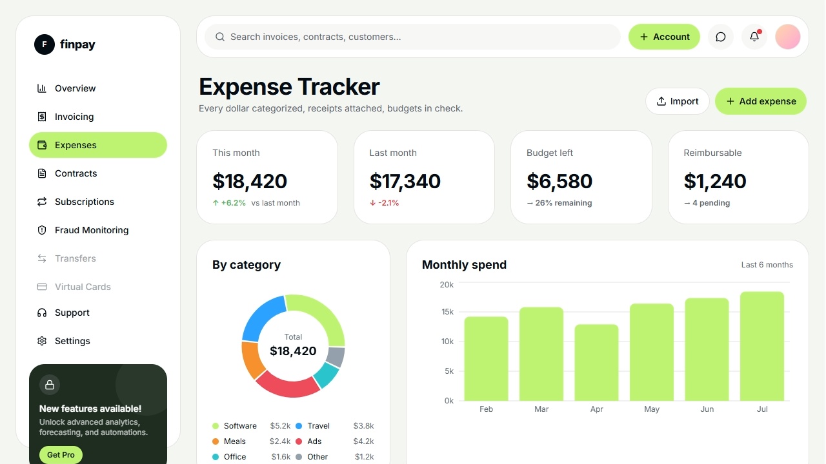Screen dimensions: 826x464
Task: Click the search magnifier icon
Action: pyautogui.click(x=220, y=37)
